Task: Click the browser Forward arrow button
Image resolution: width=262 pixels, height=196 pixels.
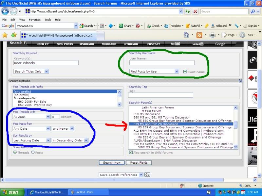Action: 13,11
